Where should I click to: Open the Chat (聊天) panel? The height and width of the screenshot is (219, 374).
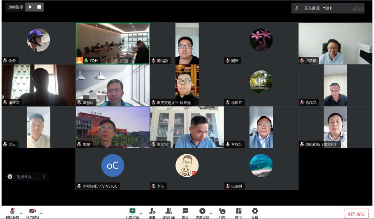point(185,211)
